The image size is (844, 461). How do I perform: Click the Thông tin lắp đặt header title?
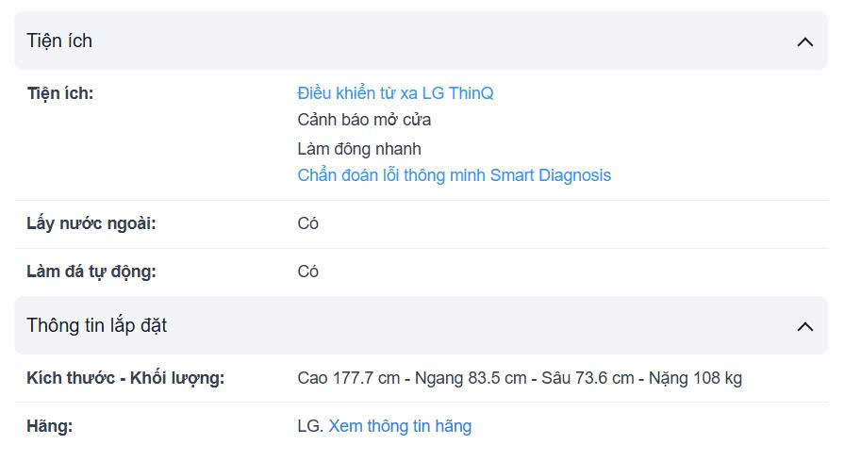97,325
